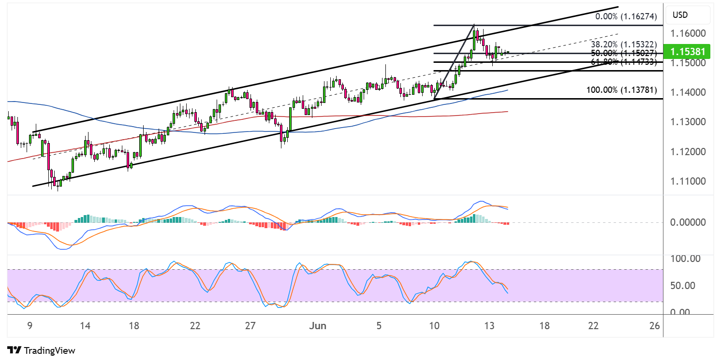Click the 13 date label on time axis
Image resolution: width=721 pixels, height=363 pixels.
(x=489, y=326)
